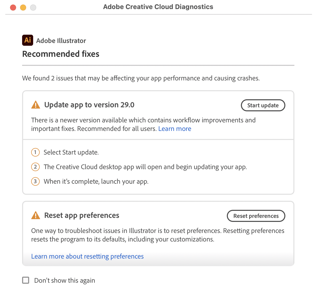Screen dimensions: 316x292
Task: Select the Update app to version 29.0 heading
Action: tap(89, 105)
